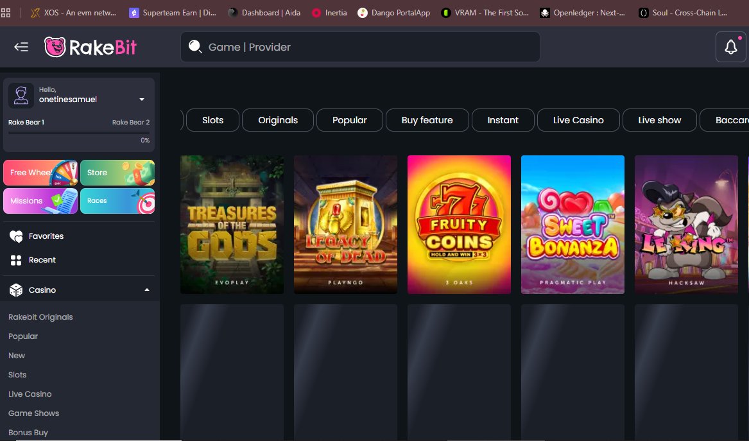Screen dimensions: 749x441
Task: Click the Rake Bear level progress bar
Action: click(79, 132)
